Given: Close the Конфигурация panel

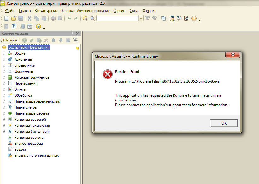Looking at the screenshot, I should [x=78, y=34].
